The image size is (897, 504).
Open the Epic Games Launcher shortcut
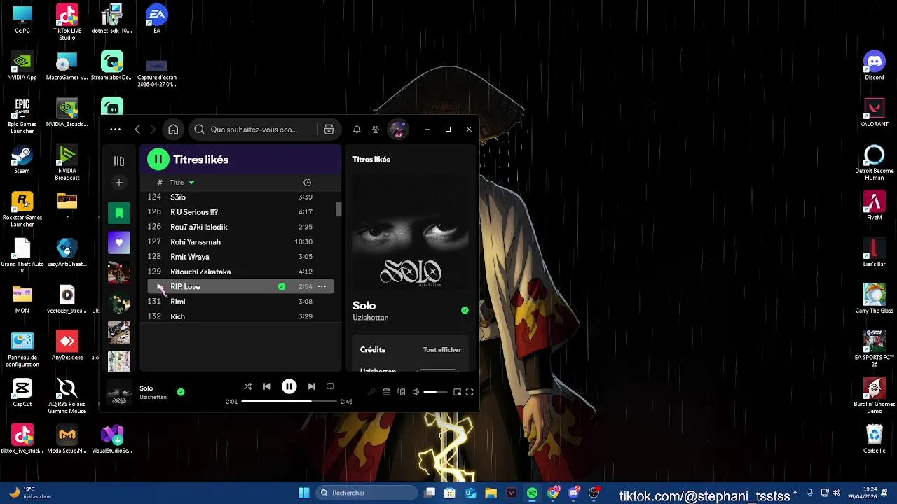pyautogui.click(x=22, y=116)
